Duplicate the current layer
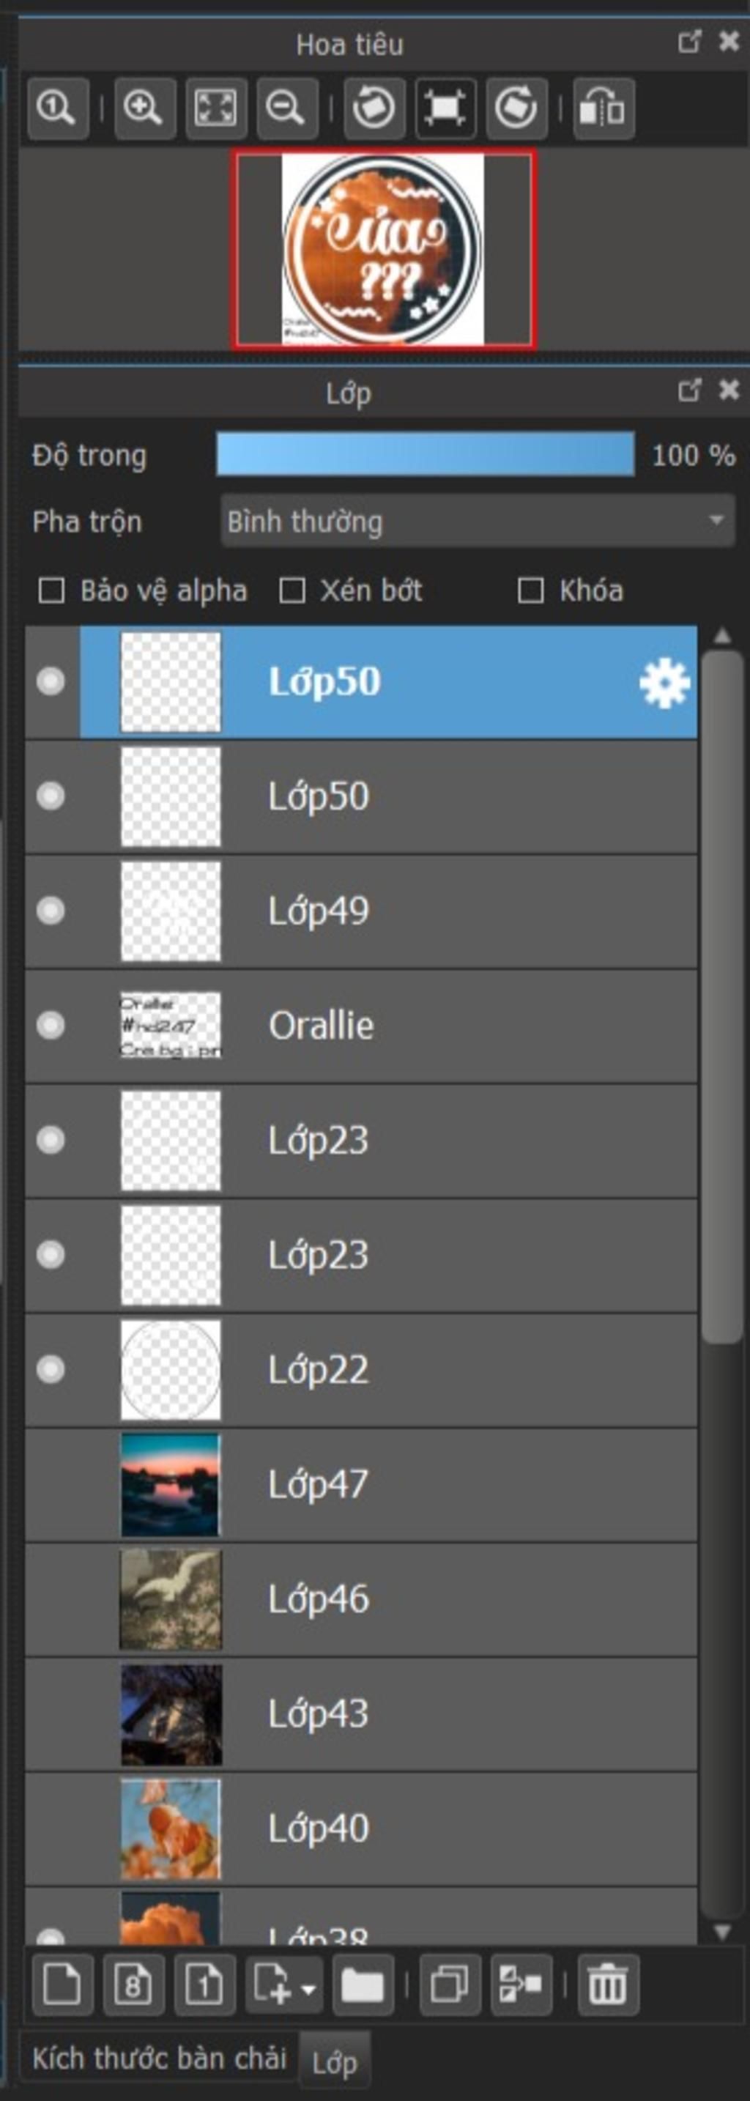The image size is (750, 2101). [x=449, y=1985]
